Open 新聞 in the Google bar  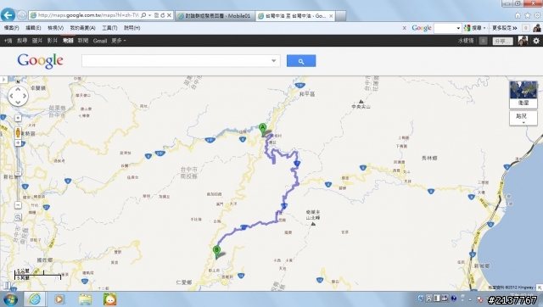pos(83,41)
